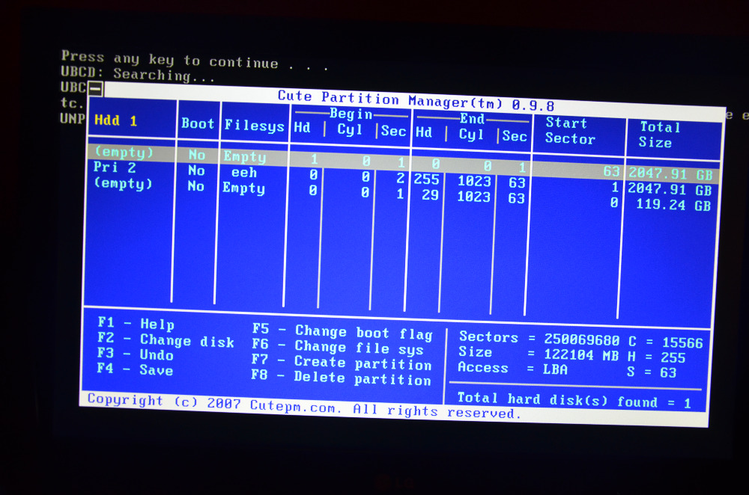Screen dimensions: 749x495
Task: Click the "Cute Partition Manager(tm) 0.9.8" title
Action: tap(416, 100)
